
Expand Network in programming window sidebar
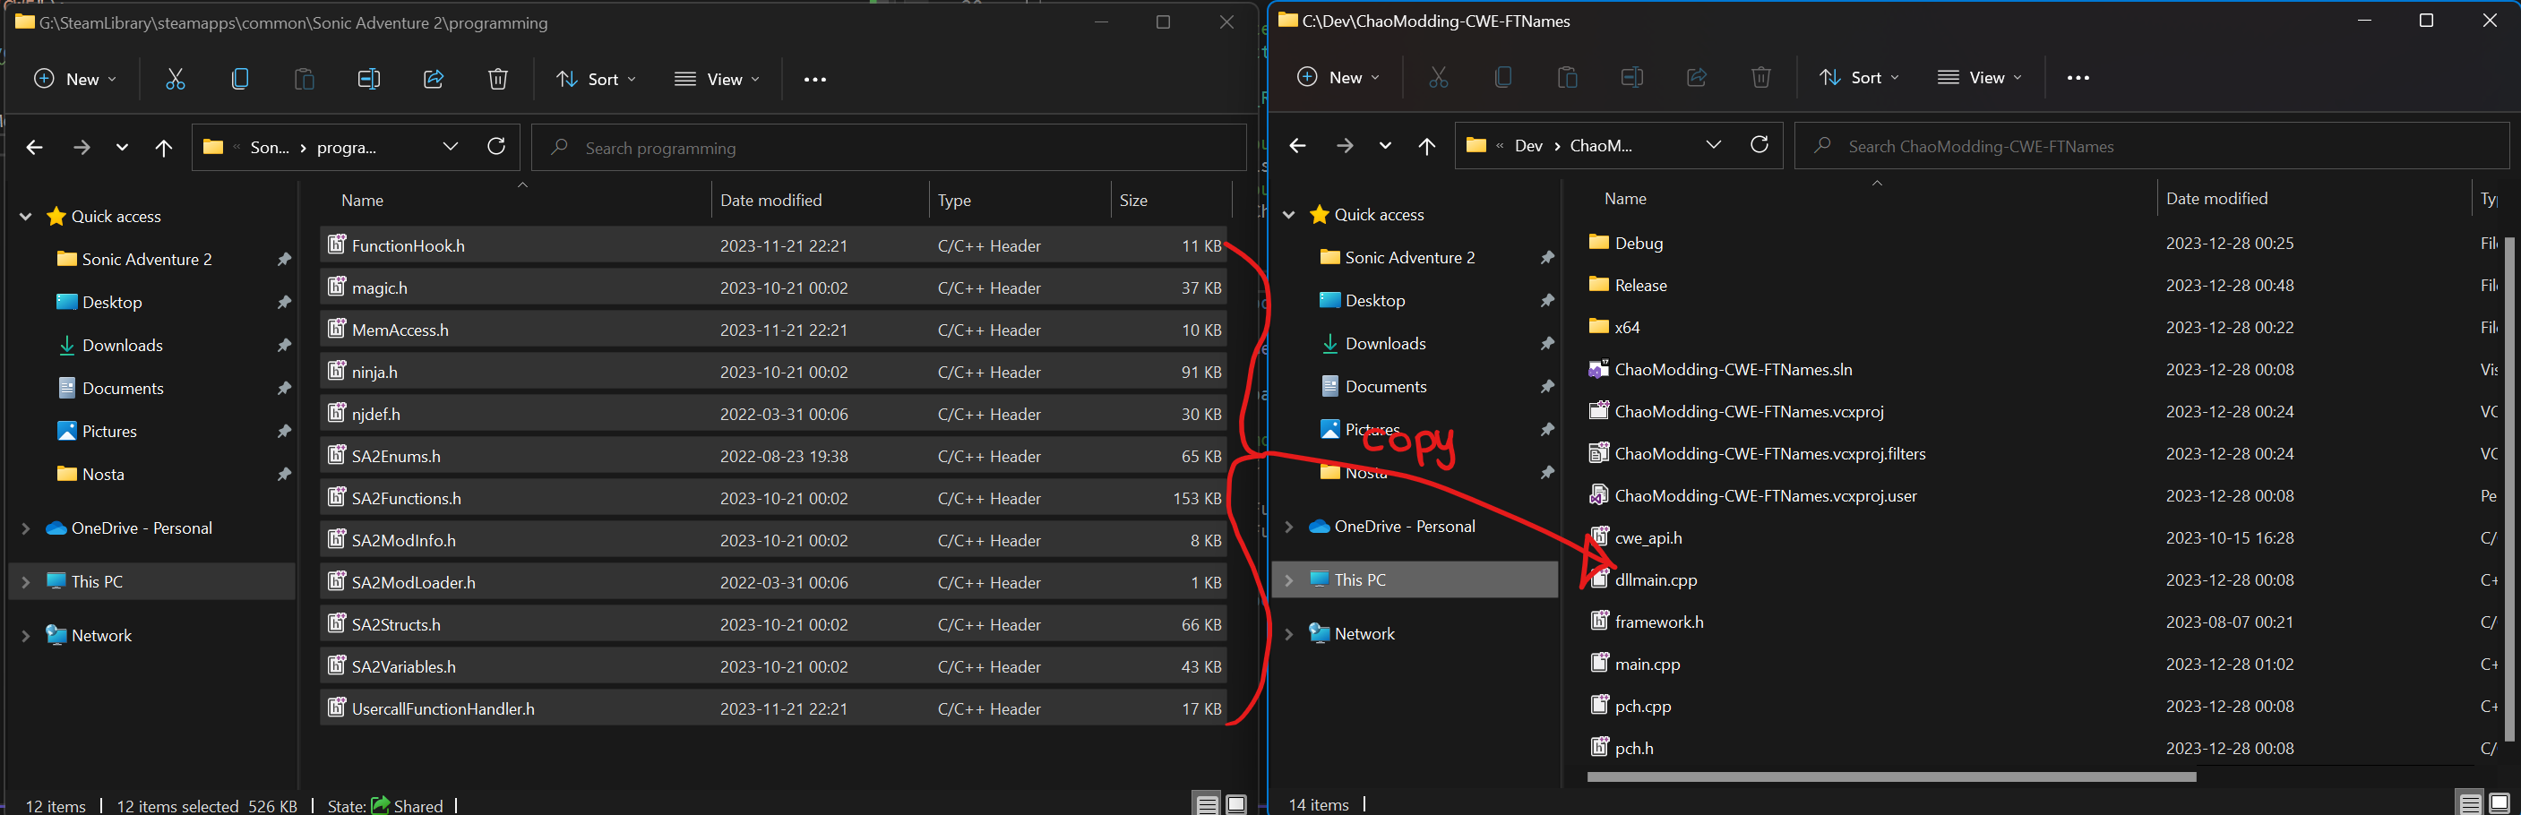(x=25, y=636)
